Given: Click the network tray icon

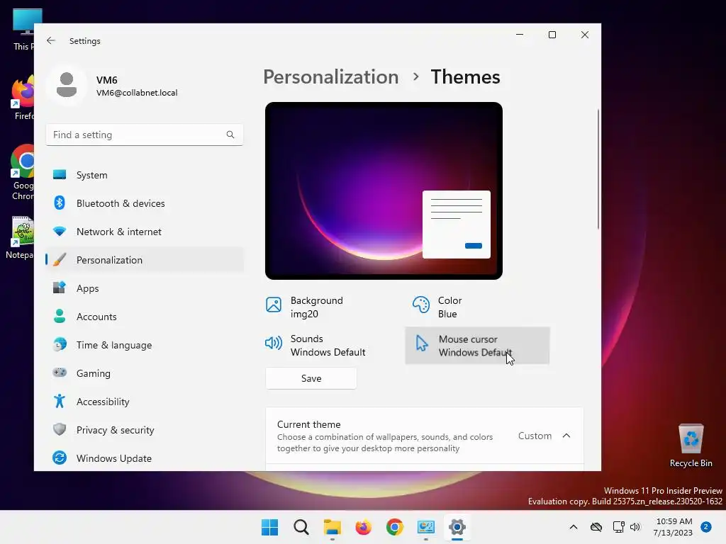Looking at the screenshot, I should tap(618, 527).
